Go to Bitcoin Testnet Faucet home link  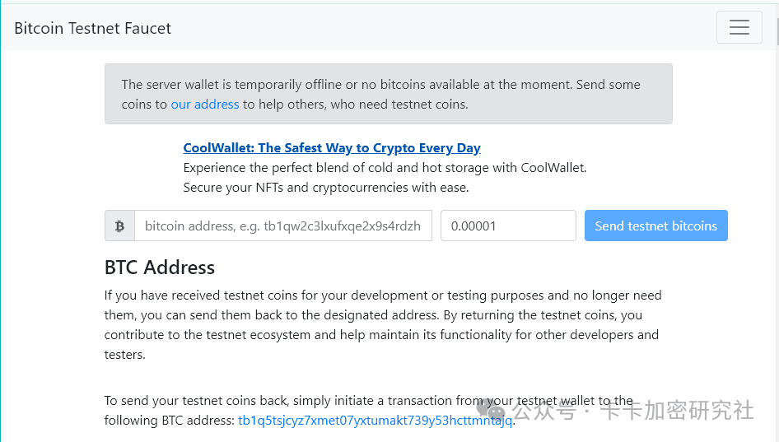[x=92, y=28]
